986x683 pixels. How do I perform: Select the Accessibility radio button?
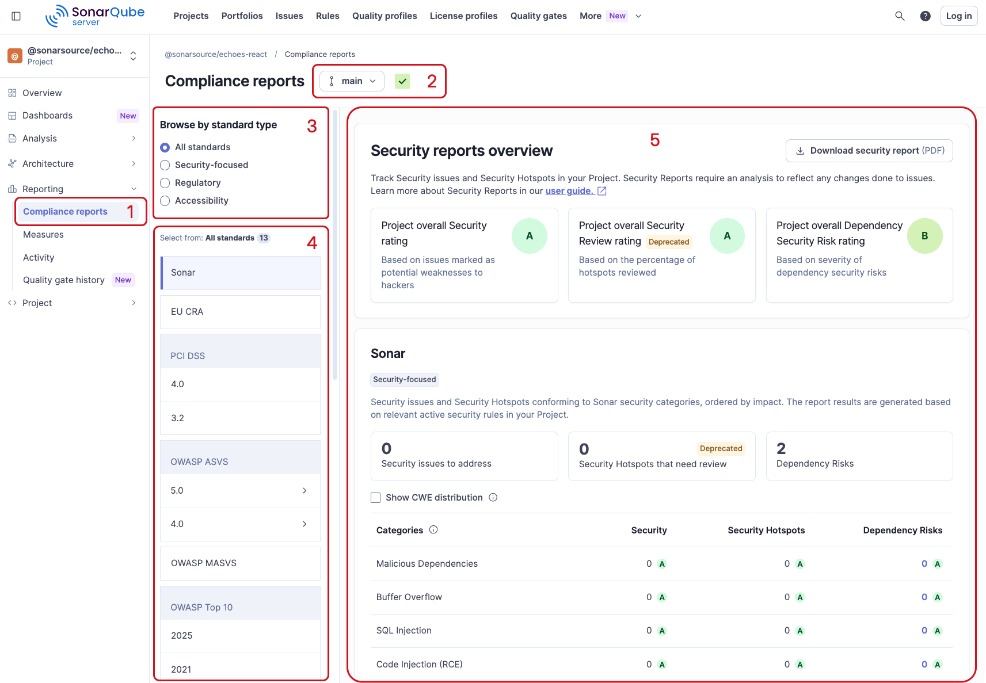pyautogui.click(x=165, y=201)
